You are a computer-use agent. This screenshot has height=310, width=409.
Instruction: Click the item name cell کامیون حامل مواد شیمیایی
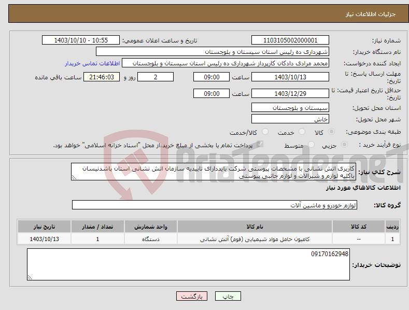pos(255,239)
